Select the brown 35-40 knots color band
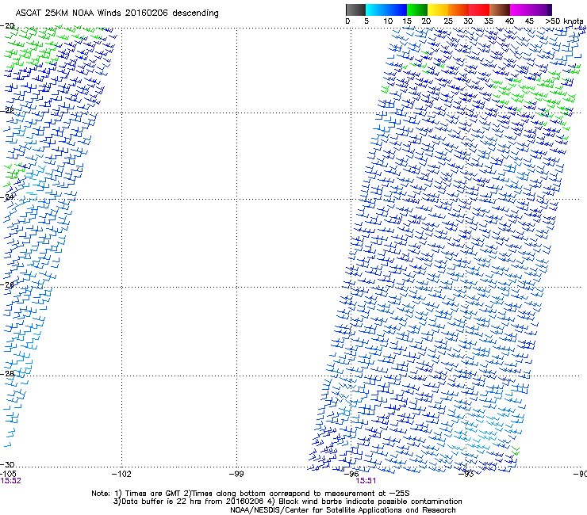Screen dimensions: 587x515 (500, 10)
